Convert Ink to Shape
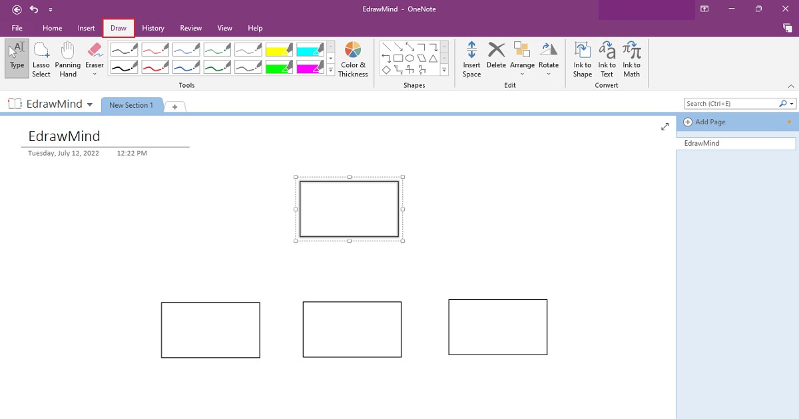 point(583,59)
